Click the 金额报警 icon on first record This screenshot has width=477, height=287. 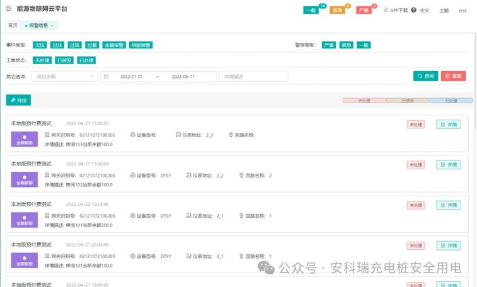pyautogui.click(x=25, y=140)
